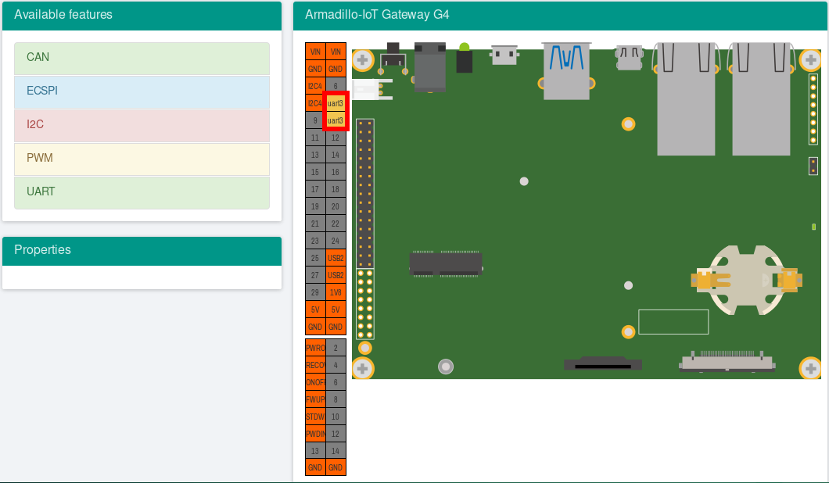
Task: Select the CAN feature
Action: click(142, 58)
